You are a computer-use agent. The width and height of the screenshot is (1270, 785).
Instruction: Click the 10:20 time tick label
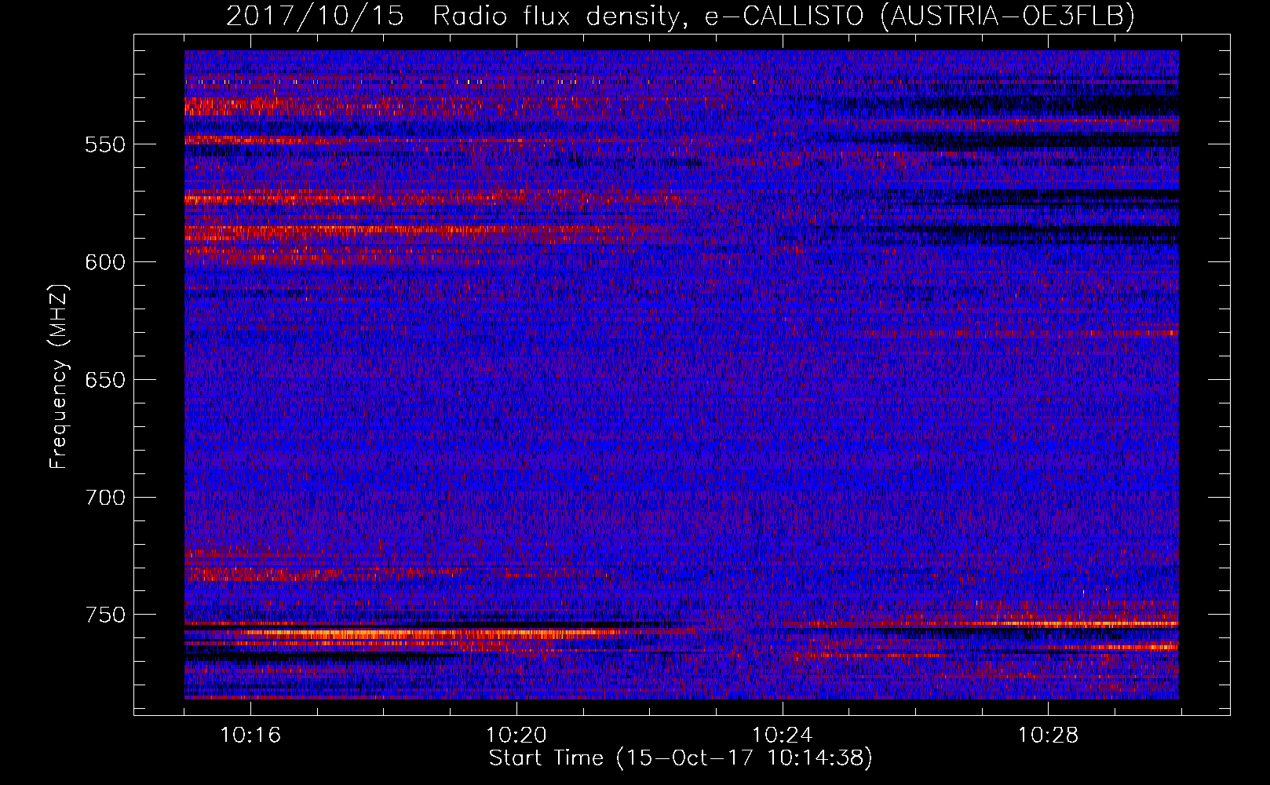[x=516, y=736]
